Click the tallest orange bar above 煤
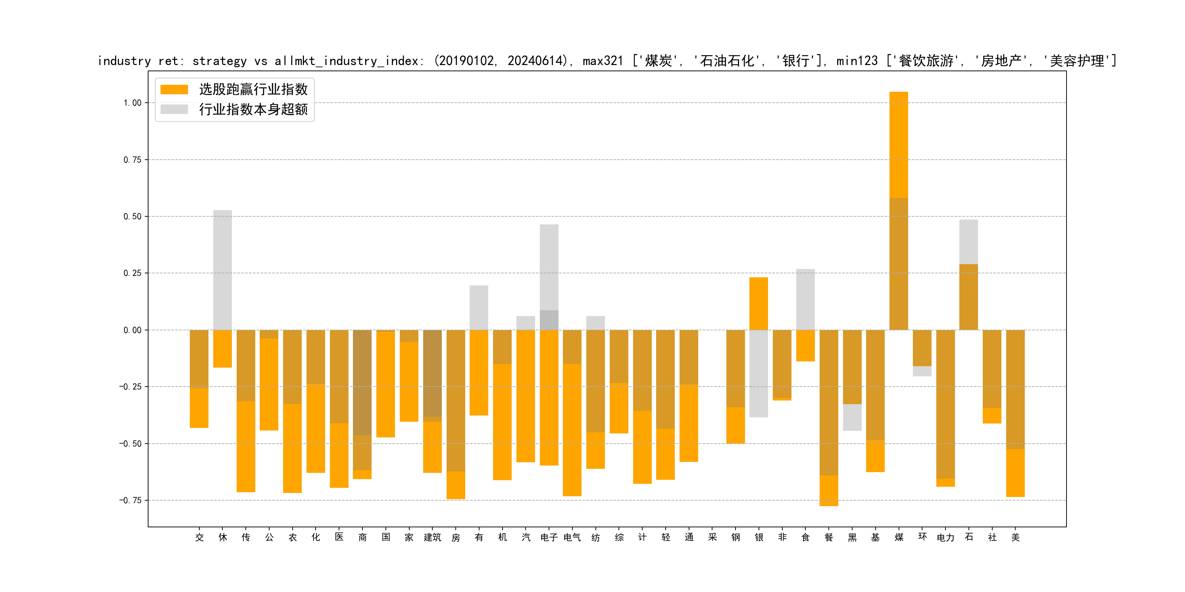Screen dimensions: 1185x592 coord(898,145)
